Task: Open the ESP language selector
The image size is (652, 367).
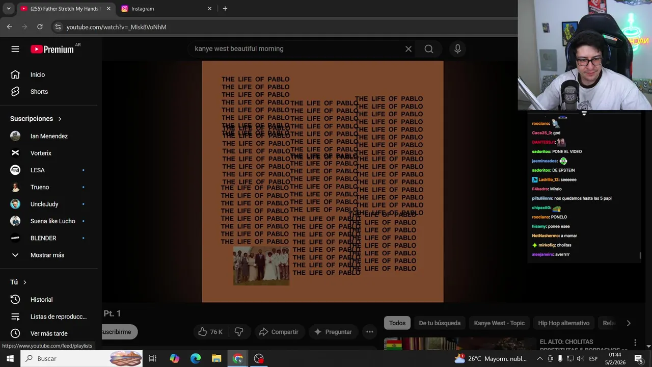Action: [593, 359]
